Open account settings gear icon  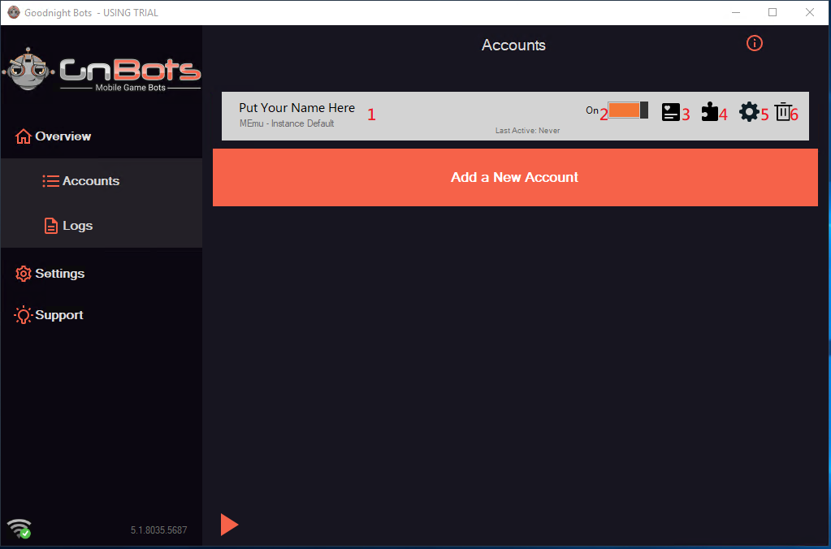pyautogui.click(x=749, y=112)
